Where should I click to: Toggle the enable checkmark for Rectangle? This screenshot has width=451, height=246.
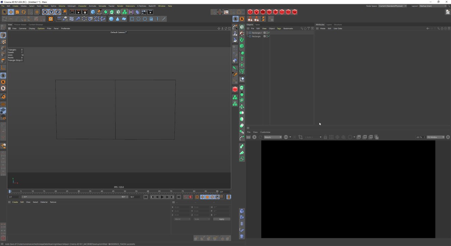[268, 36]
